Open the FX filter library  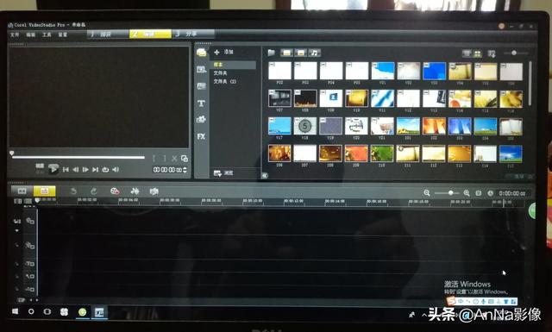(201, 136)
